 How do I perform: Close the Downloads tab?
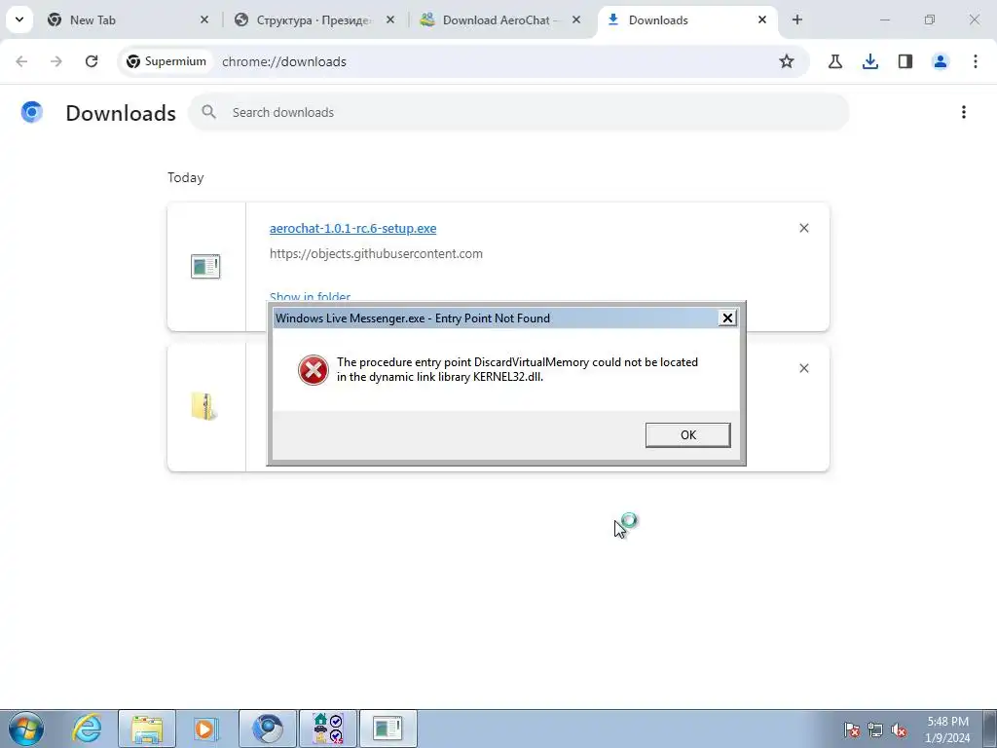coord(762,20)
